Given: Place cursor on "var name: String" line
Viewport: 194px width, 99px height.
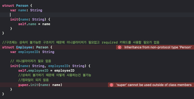Looking at the screenshot, I should pos(26,10).
